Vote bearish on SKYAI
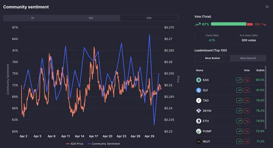This screenshot has width=273, height=148. (247, 111)
